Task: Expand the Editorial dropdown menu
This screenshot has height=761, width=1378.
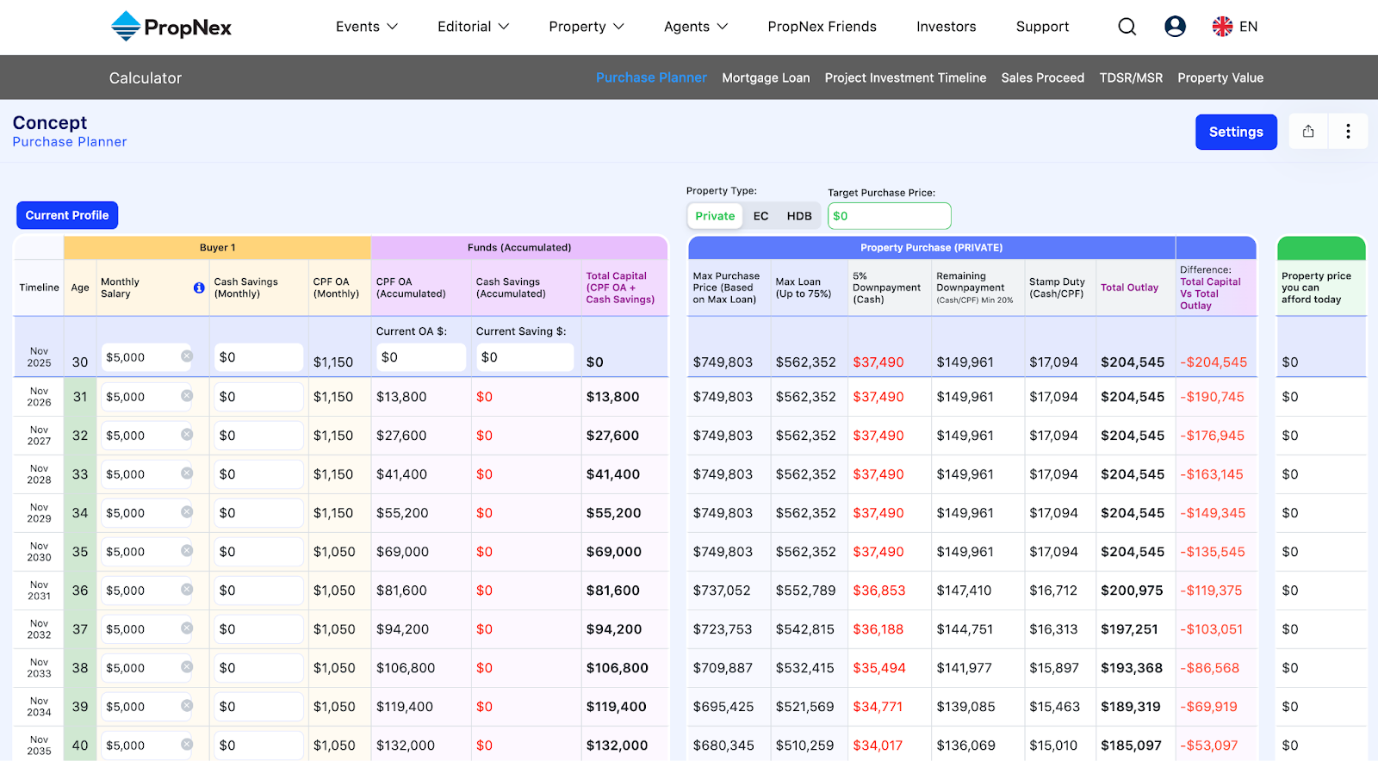Action: tap(473, 27)
